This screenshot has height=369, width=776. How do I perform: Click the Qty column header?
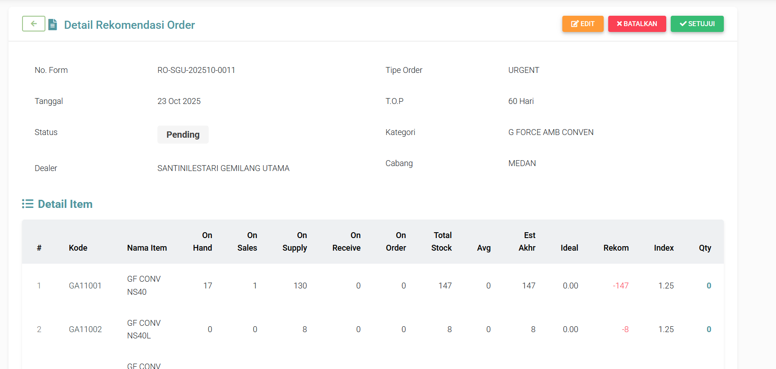pyautogui.click(x=704, y=248)
